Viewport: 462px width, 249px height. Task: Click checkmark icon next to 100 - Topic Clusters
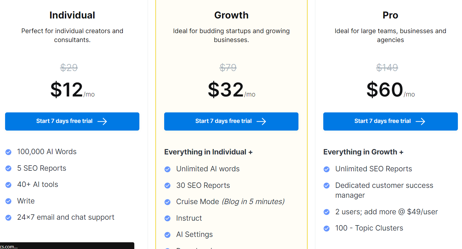[326, 229]
